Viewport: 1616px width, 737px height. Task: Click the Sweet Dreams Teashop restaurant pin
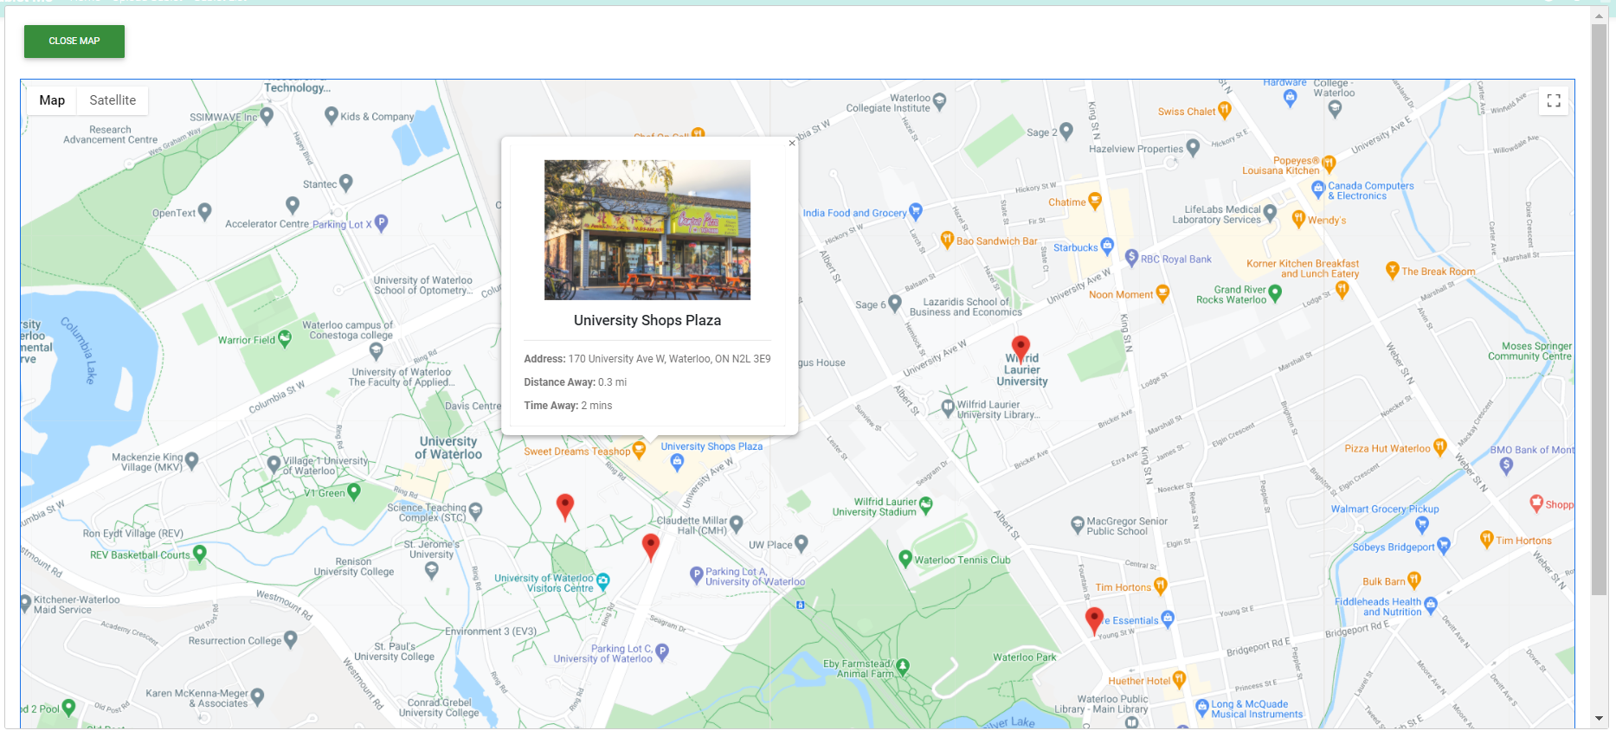(x=639, y=449)
